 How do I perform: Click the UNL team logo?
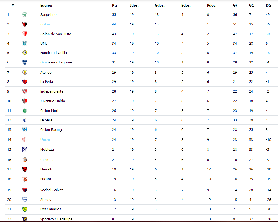[x=25, y=44]
